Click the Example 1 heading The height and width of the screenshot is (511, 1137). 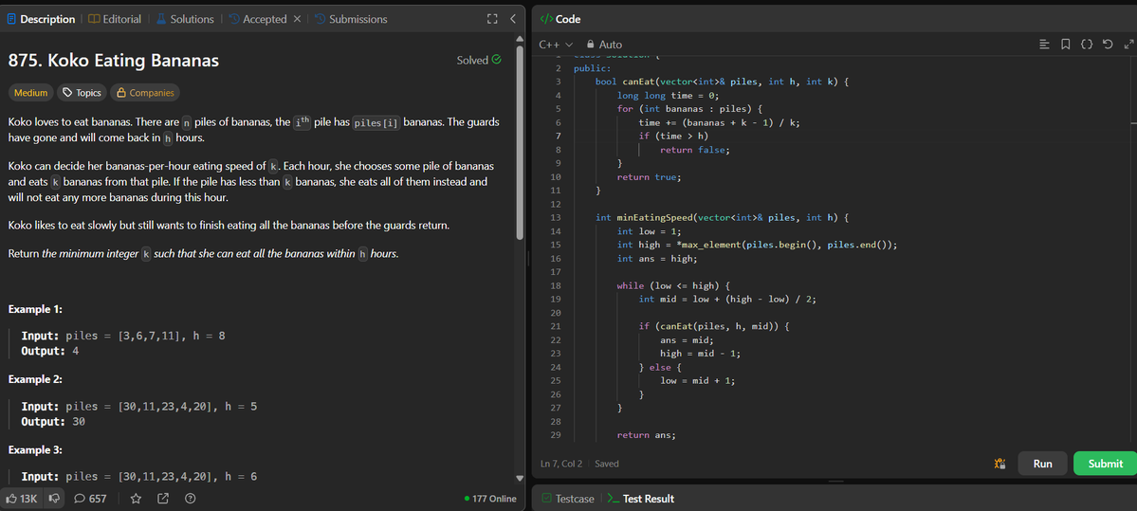click(x=35, y=309)
